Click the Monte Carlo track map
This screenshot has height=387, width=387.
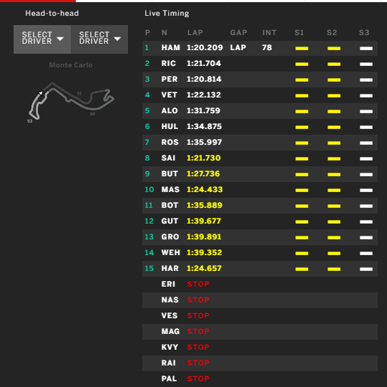coord(71,101)
